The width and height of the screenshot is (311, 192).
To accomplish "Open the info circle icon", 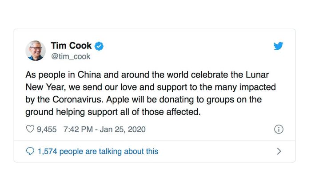I will (x=279, y=129).
